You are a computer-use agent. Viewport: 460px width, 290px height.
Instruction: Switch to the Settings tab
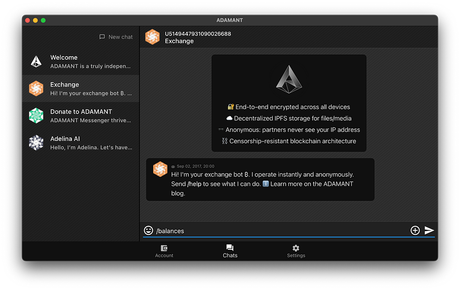point(296,251)
